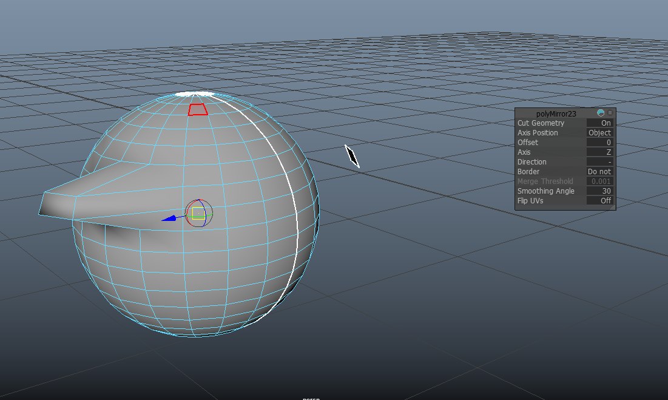Viewport: 668px width, 400px height.
Task: Click the Axis Position label
Action: pyautogui.click(x=537, y=133)
